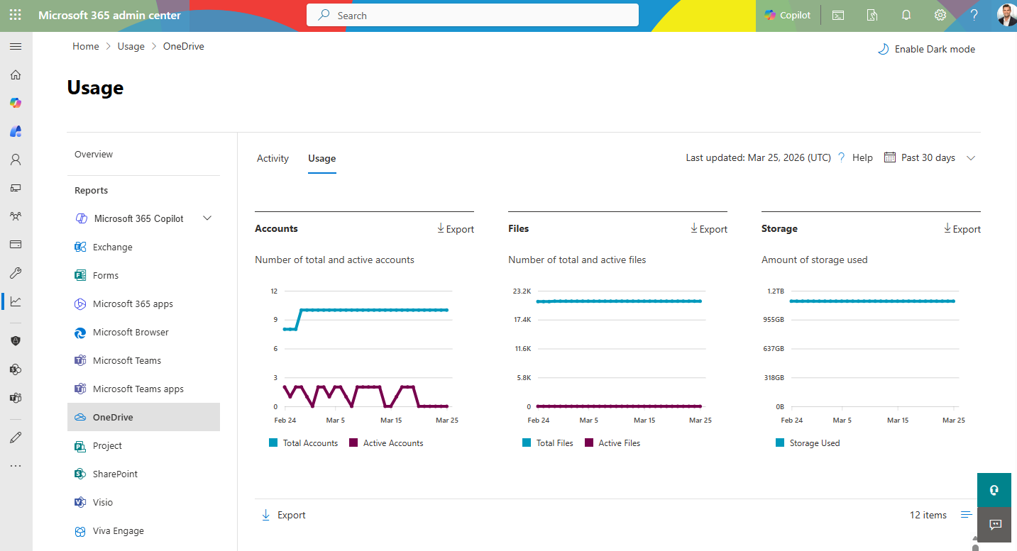Enable Dark mode
Screen dimensions: 1017x551
click(926, 48)
